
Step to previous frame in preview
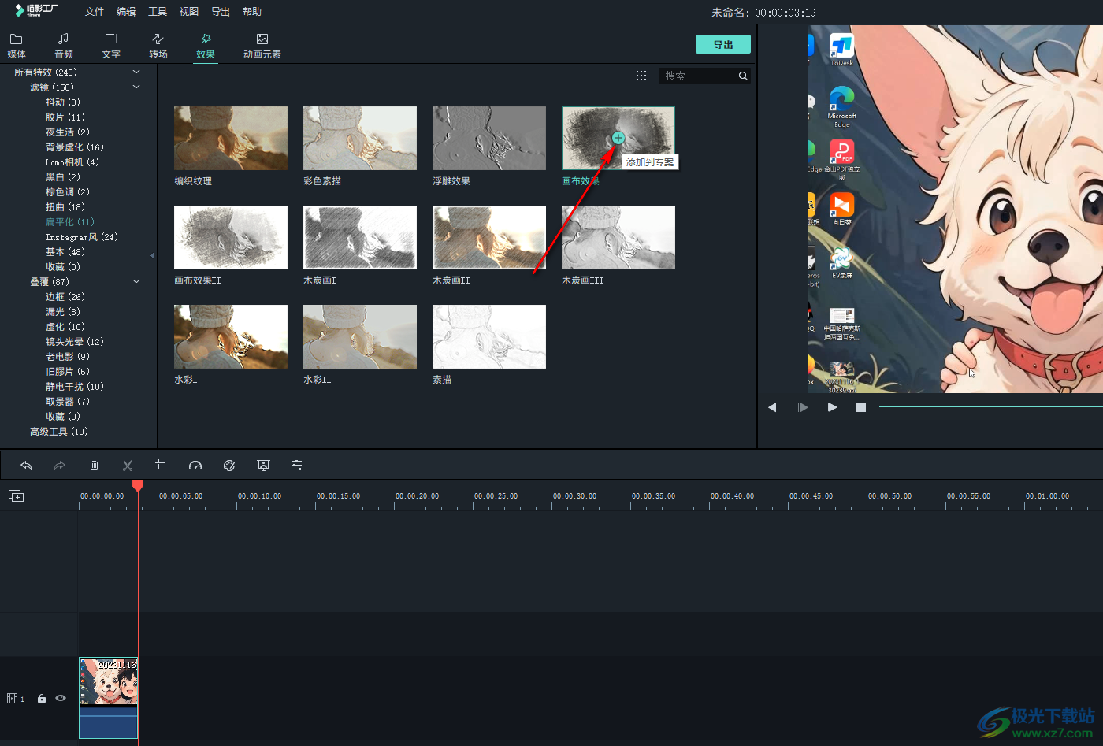(x=774, y=407)
